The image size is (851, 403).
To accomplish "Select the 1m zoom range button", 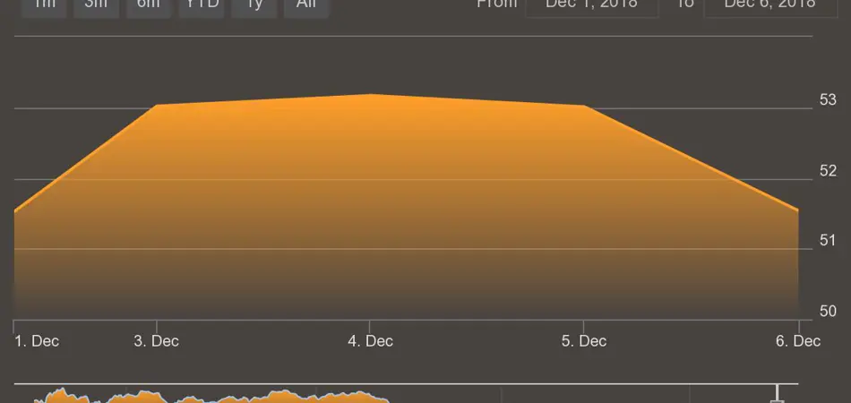I will [44, 5].
